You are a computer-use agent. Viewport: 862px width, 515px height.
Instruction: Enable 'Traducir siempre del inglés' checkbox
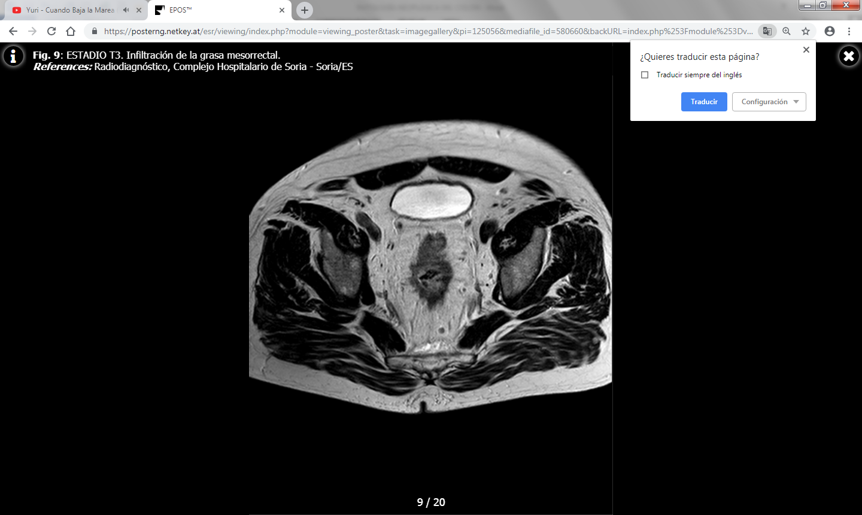645,75
